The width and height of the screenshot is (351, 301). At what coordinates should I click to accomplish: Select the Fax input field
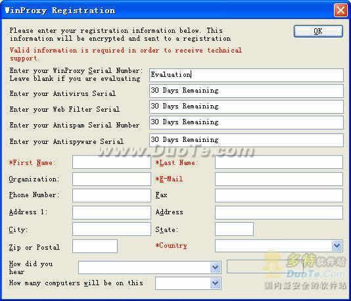(x=279, y=195)
